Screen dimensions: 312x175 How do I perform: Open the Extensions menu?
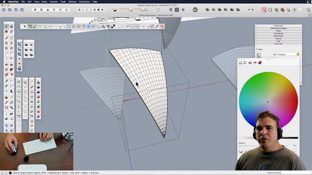point(84,1)
